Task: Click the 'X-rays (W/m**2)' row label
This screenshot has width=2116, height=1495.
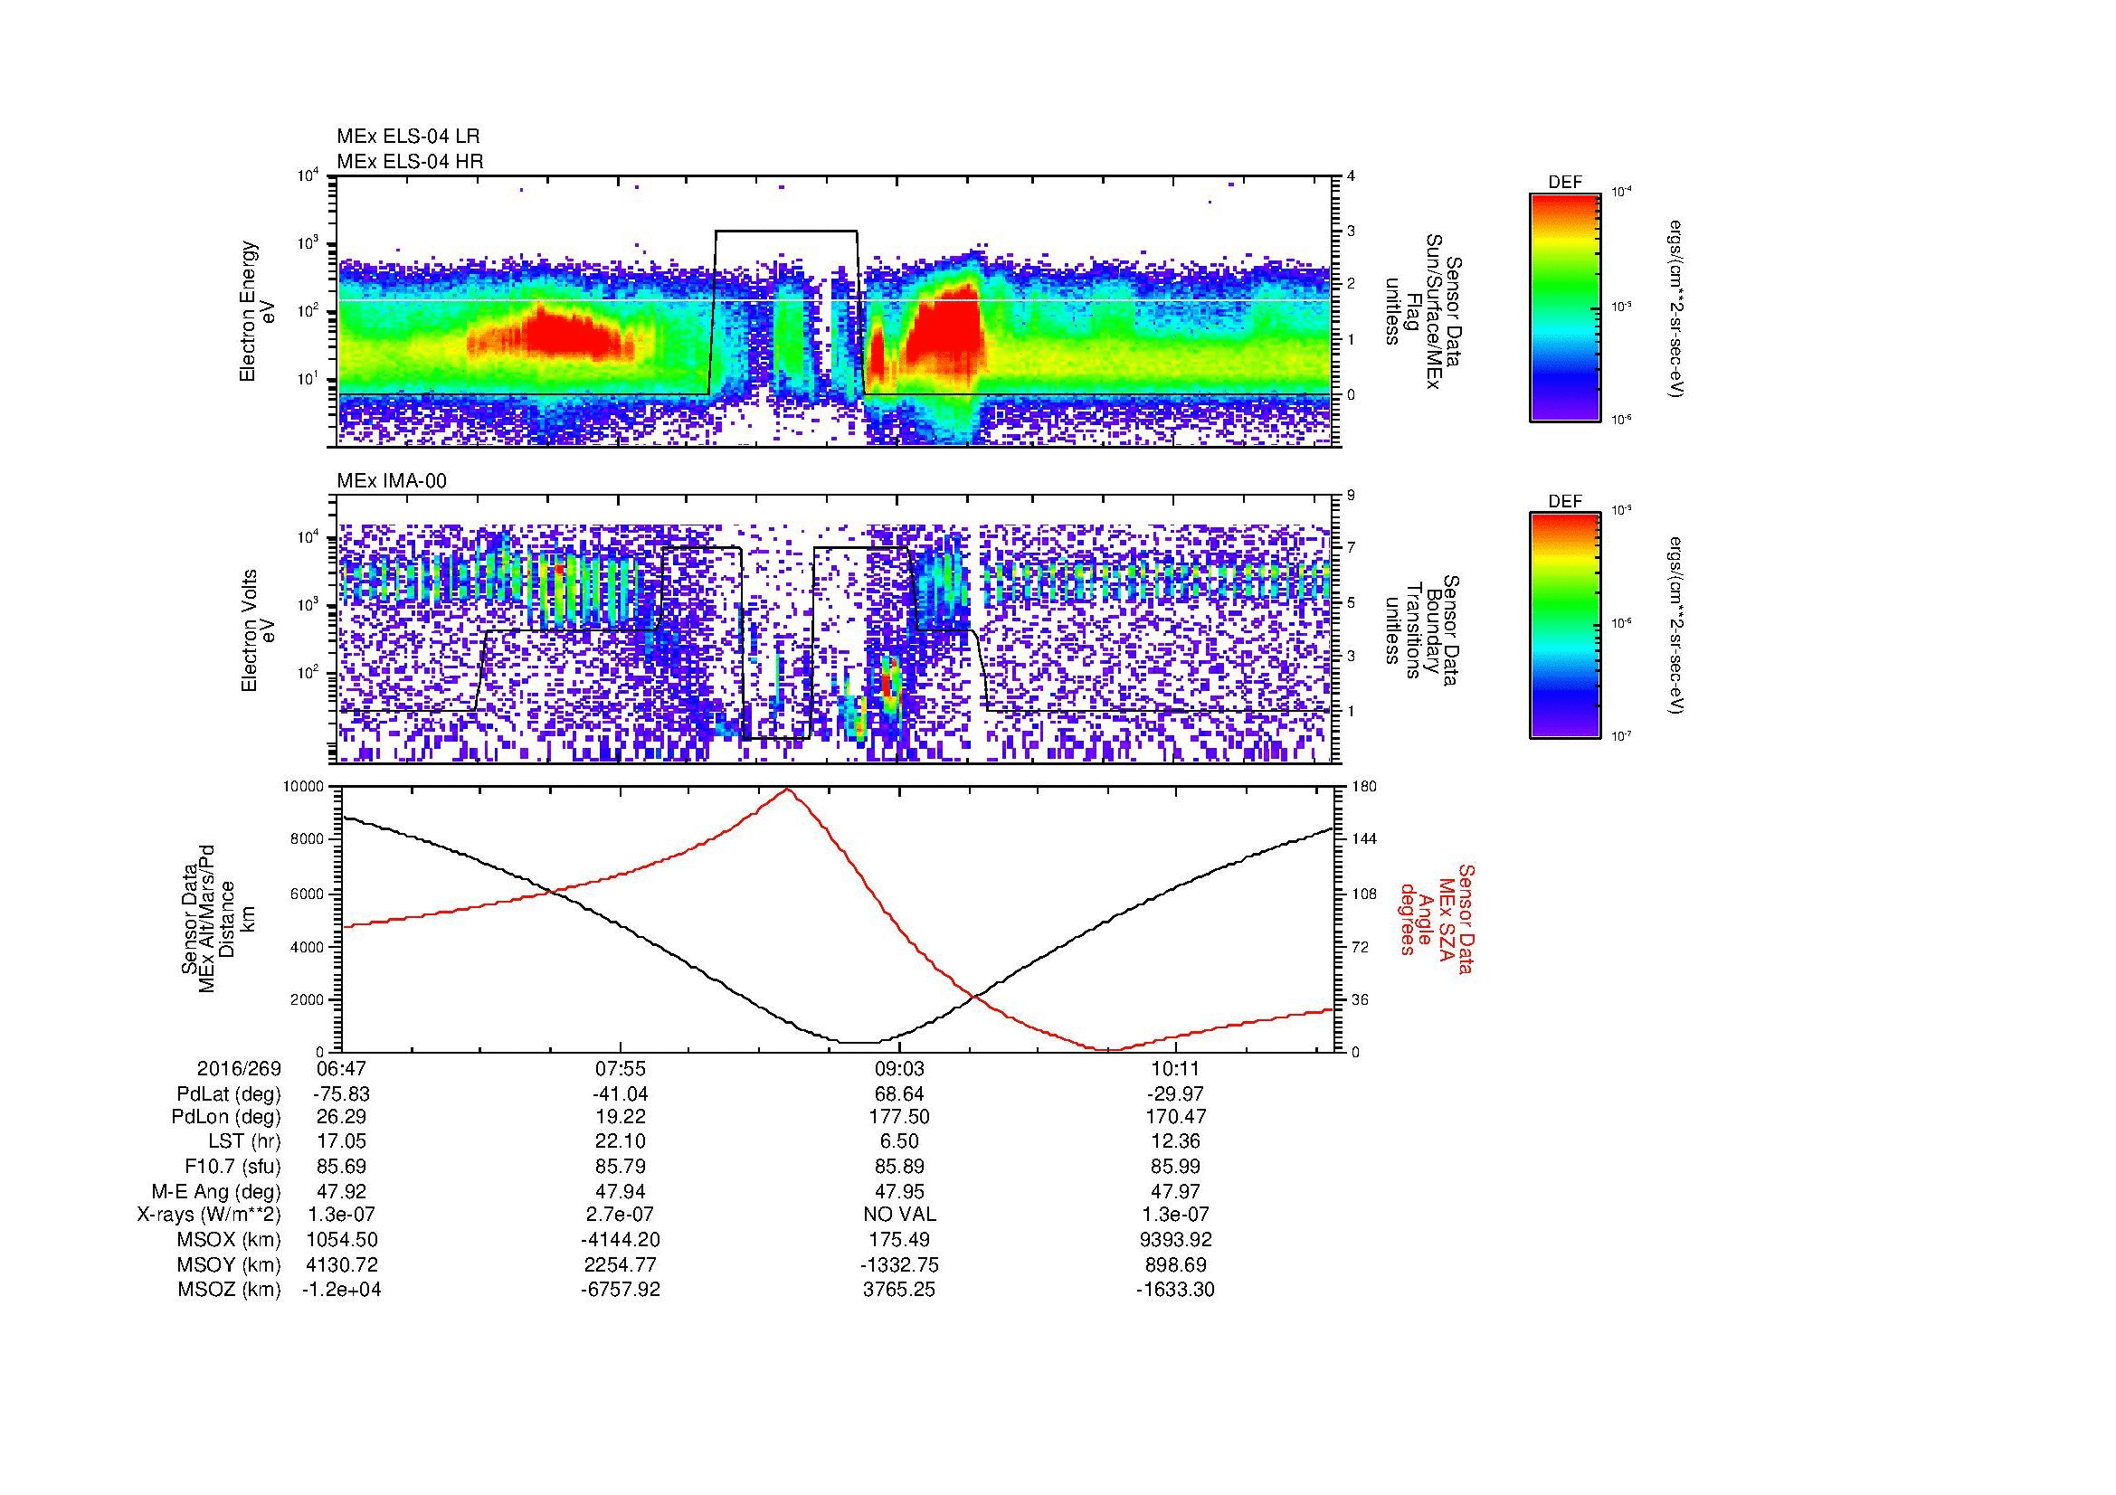Action: click(208, 1215)
